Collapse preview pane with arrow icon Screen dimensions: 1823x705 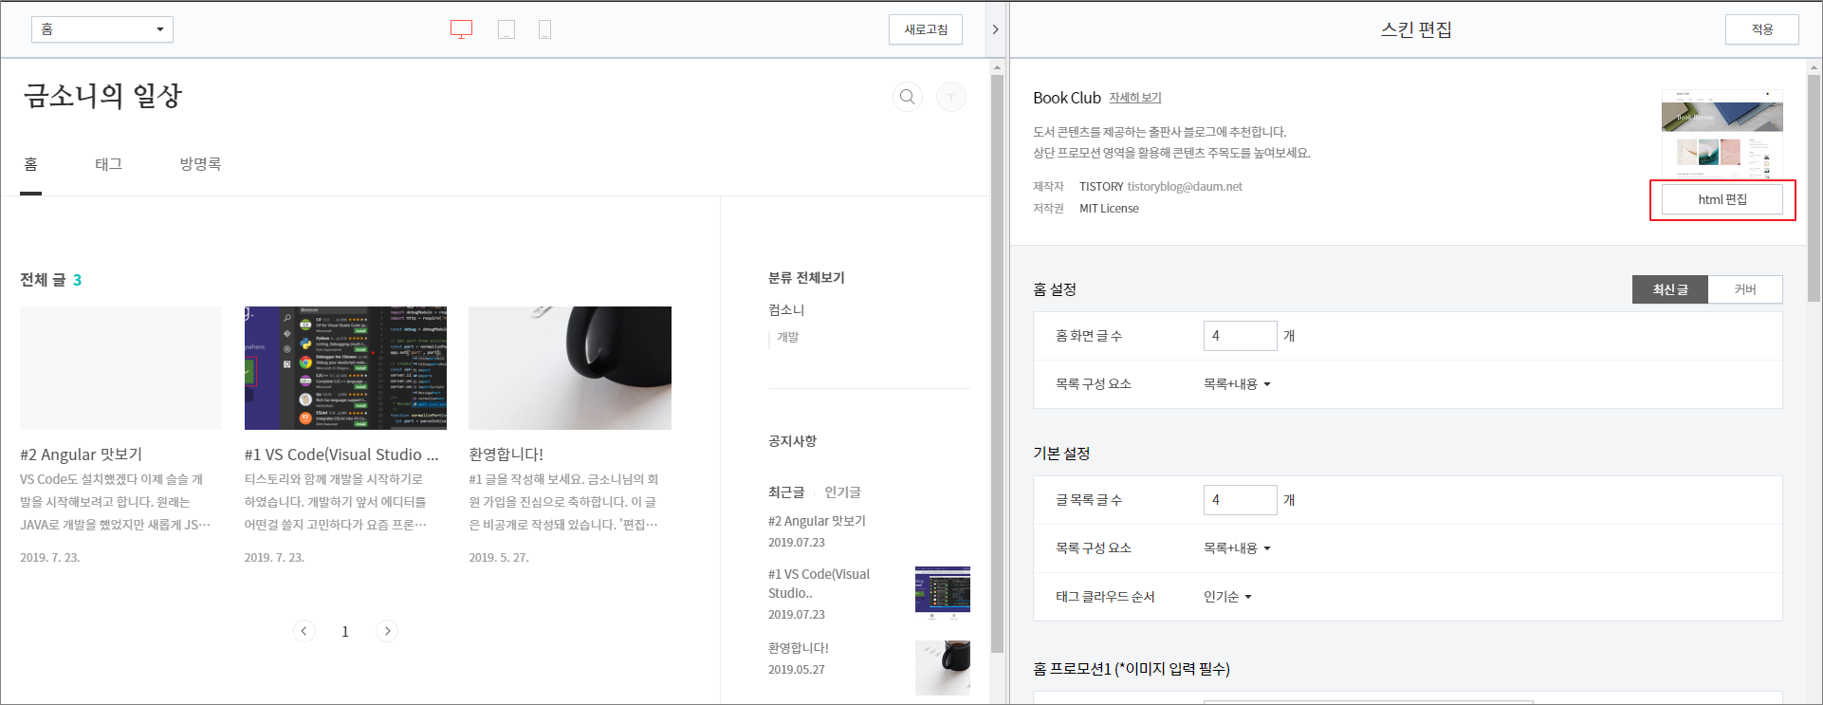[x=995, y=29]
